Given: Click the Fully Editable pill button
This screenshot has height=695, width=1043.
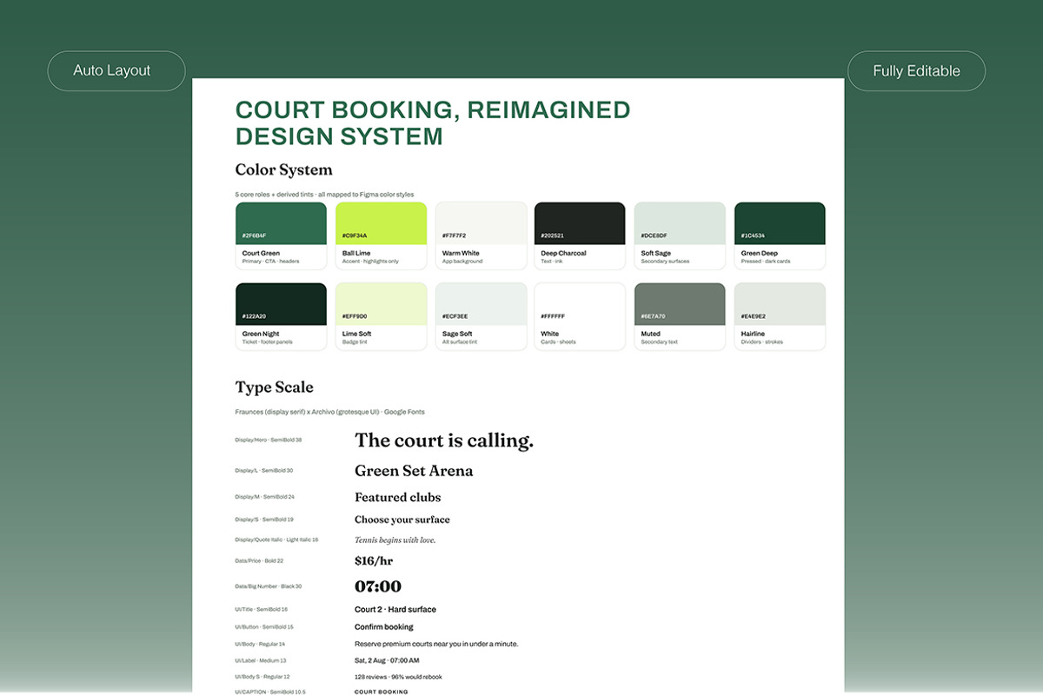Looking at the screenshot, I should (x=916, y=71).
